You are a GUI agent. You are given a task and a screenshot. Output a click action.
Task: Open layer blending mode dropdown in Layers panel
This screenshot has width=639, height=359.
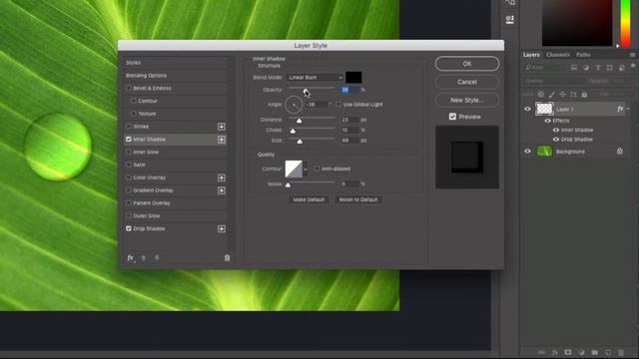[x=554, y=81]
